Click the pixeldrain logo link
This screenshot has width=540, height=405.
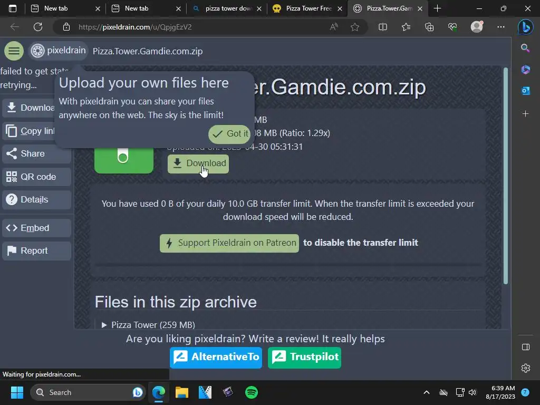pos(58,51)
